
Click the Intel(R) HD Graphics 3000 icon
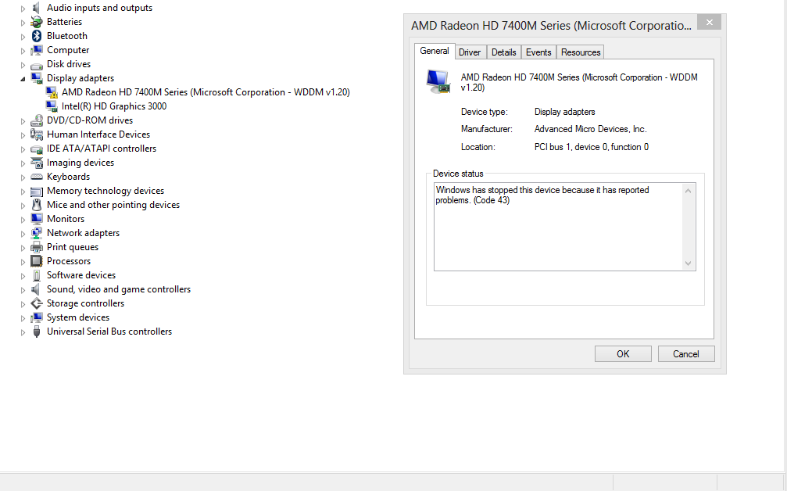52,106
